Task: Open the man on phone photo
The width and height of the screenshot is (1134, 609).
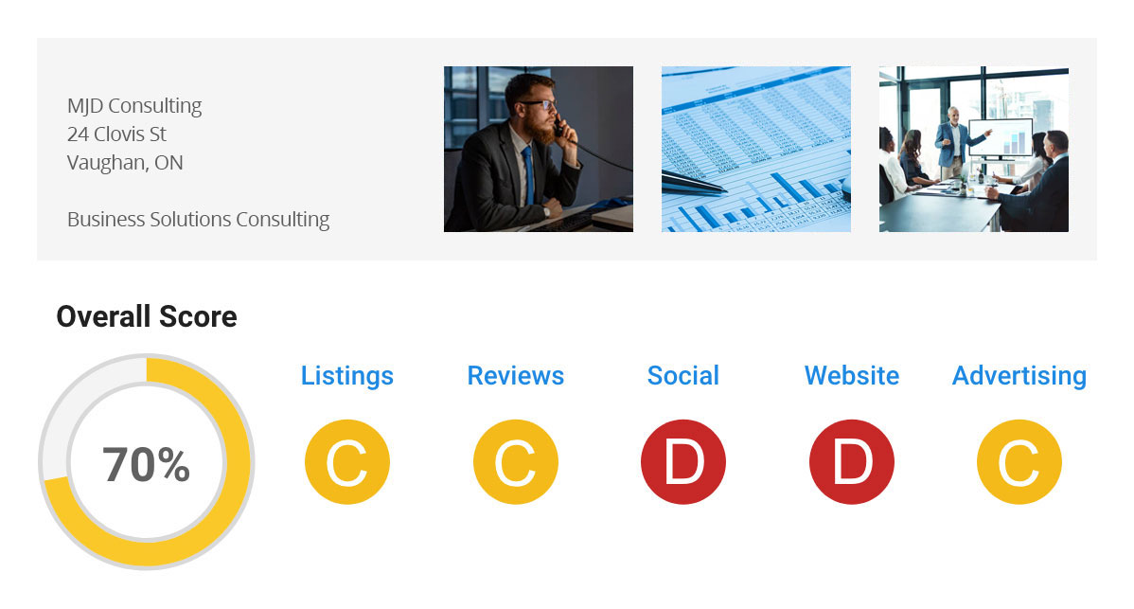Action: [x=538, y=149]
